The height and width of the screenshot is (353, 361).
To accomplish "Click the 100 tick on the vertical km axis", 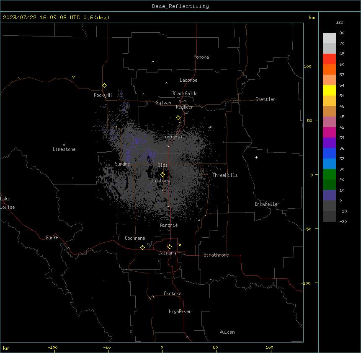I will coord(307,66).
